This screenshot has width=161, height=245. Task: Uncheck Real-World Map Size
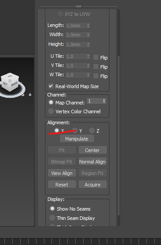coord(51,86)
